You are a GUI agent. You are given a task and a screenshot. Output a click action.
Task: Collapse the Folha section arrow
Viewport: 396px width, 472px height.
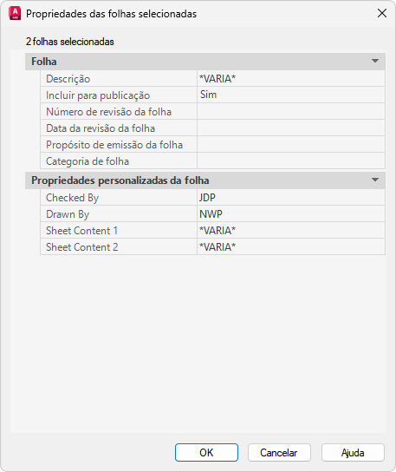pos(375,61)
